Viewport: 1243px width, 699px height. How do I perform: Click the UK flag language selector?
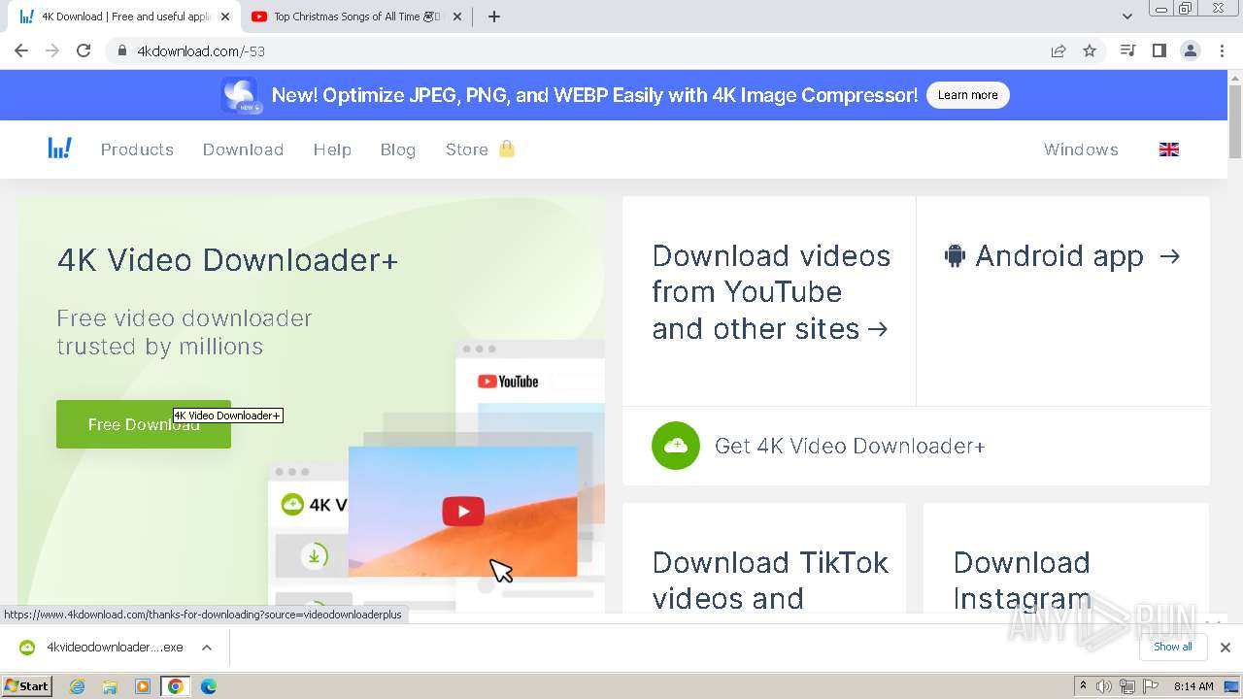point(1169,150)
